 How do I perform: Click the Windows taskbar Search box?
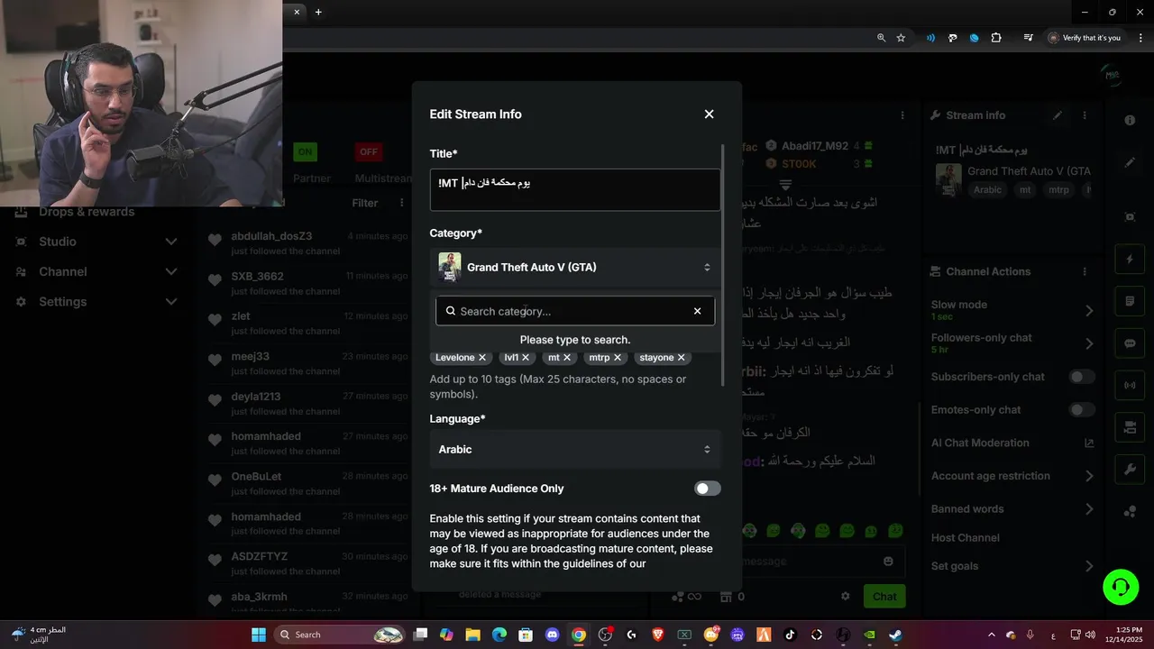coord(341,635)
